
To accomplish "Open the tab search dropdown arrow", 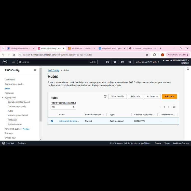I will click(x=3, y=48).
